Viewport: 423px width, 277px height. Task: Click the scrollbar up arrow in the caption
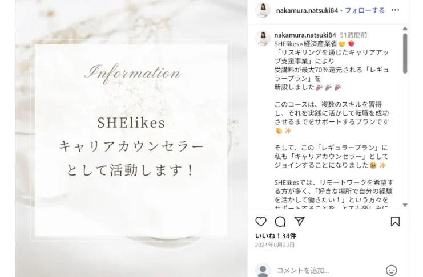coord(405,28)
